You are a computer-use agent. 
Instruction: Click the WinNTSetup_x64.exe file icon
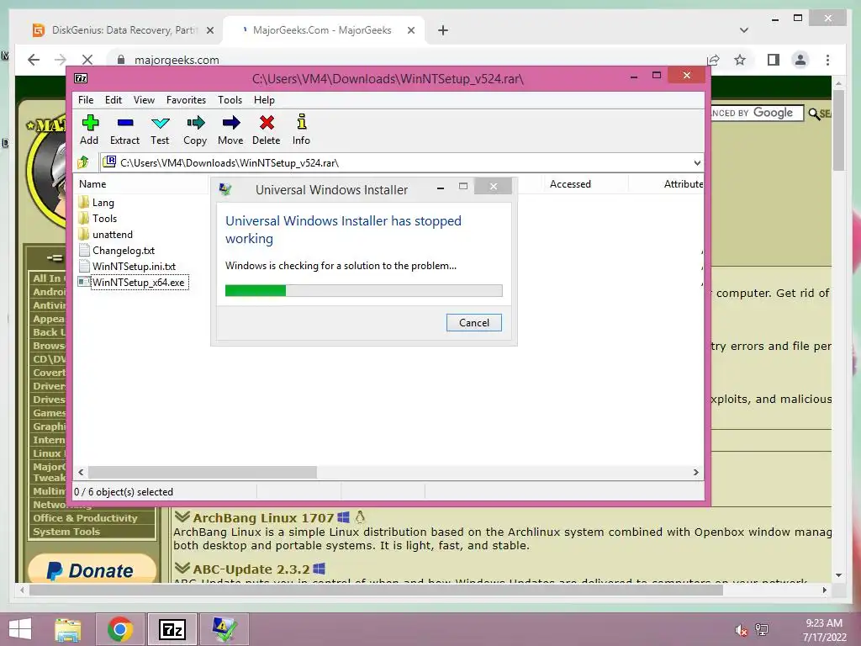coord(83,283)
